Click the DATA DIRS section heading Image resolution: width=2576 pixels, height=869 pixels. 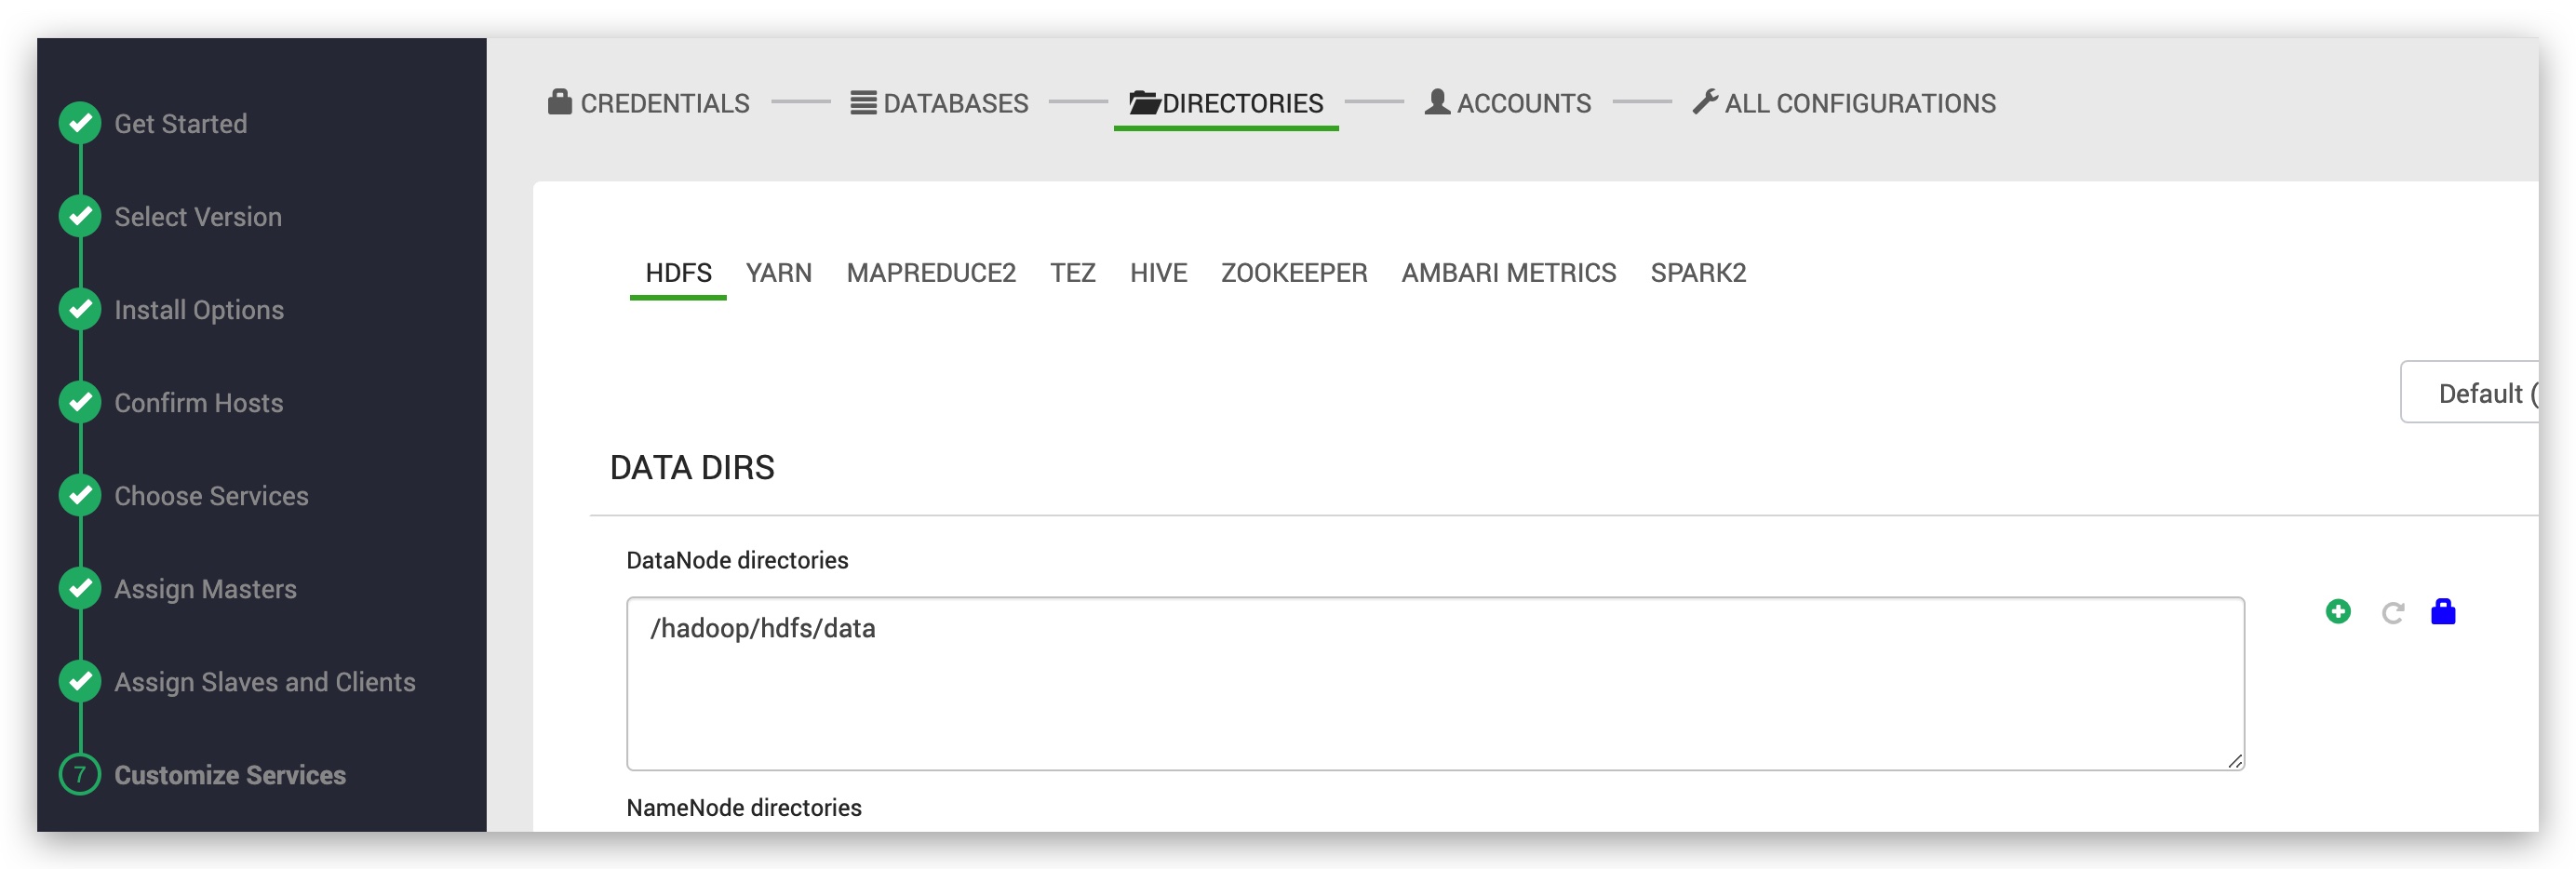pyautogui.click(x=692, y=468)
